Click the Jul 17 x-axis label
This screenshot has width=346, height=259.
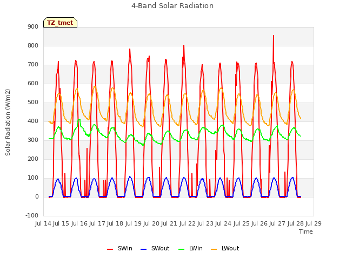[x=97, y=223]
